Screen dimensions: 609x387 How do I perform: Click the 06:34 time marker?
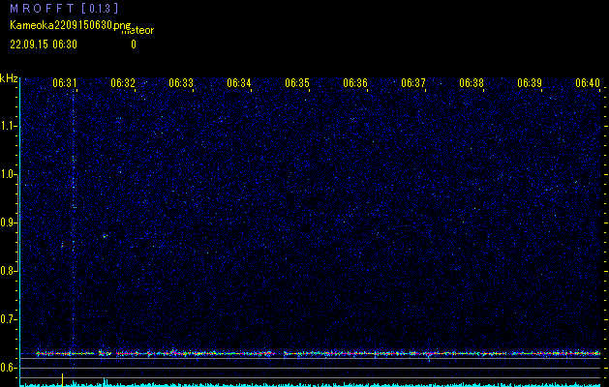[x=239, y=83]
